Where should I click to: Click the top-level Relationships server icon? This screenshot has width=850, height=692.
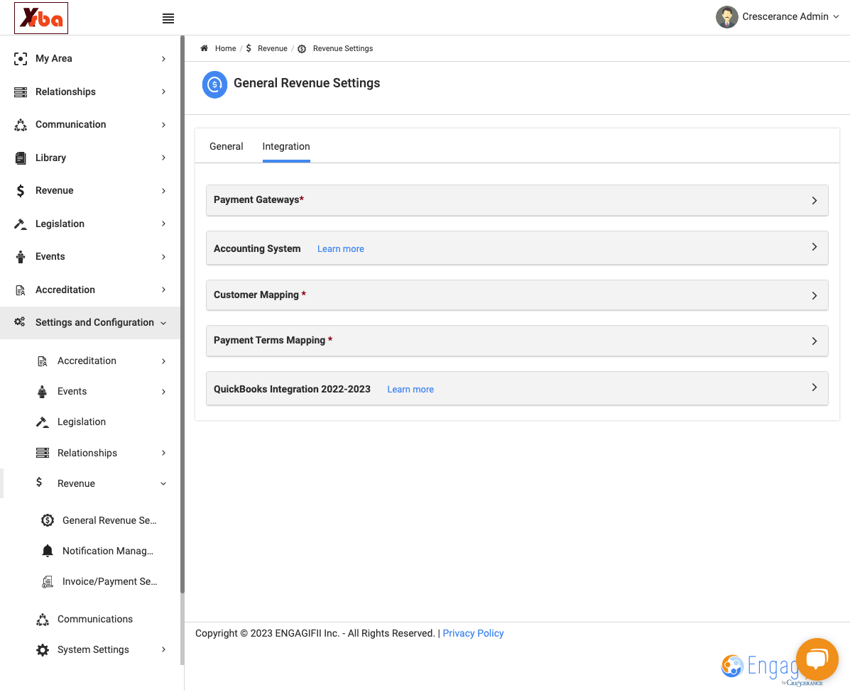(x=21, y=92)
